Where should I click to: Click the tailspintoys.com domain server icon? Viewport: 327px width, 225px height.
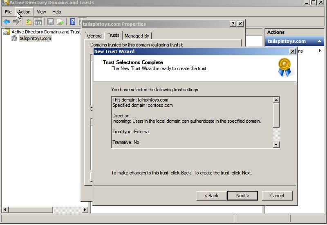click(14, 38)
